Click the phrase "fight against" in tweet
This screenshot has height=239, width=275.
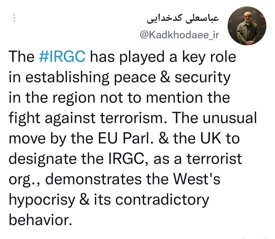coord(51,118)
